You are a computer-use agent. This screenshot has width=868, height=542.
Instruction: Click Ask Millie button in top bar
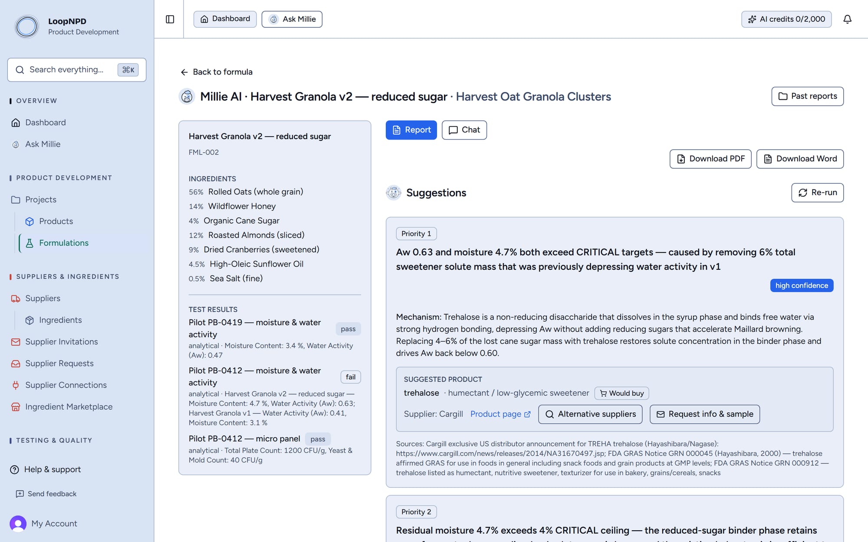click(x=292, y=19)
